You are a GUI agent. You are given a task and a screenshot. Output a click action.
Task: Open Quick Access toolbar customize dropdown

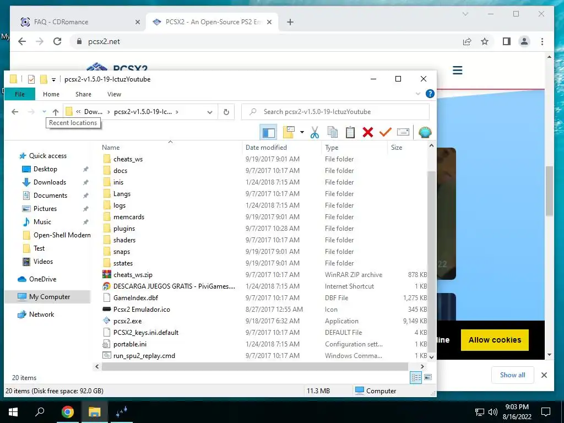[x=53, y=79]
